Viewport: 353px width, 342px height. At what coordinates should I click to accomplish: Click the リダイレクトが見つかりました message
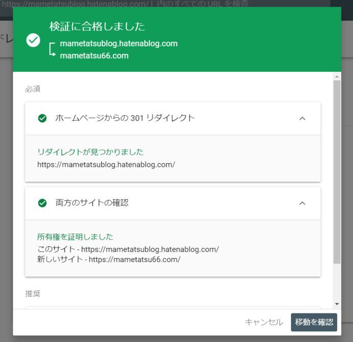pos(90,152)
